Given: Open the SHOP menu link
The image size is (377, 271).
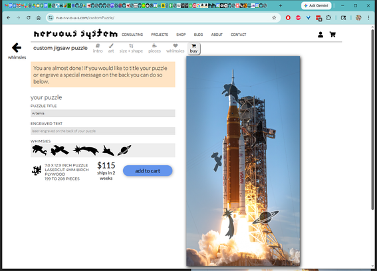Looking at the screenshot, I should coord(181,35).
